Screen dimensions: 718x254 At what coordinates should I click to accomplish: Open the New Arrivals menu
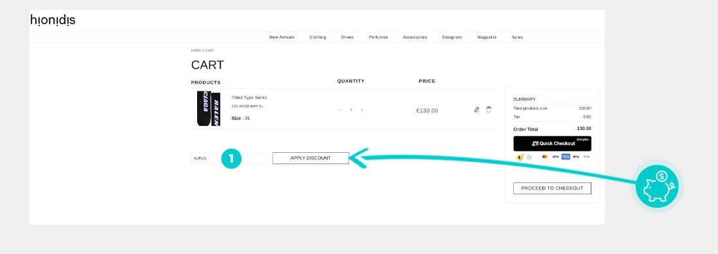281,37
